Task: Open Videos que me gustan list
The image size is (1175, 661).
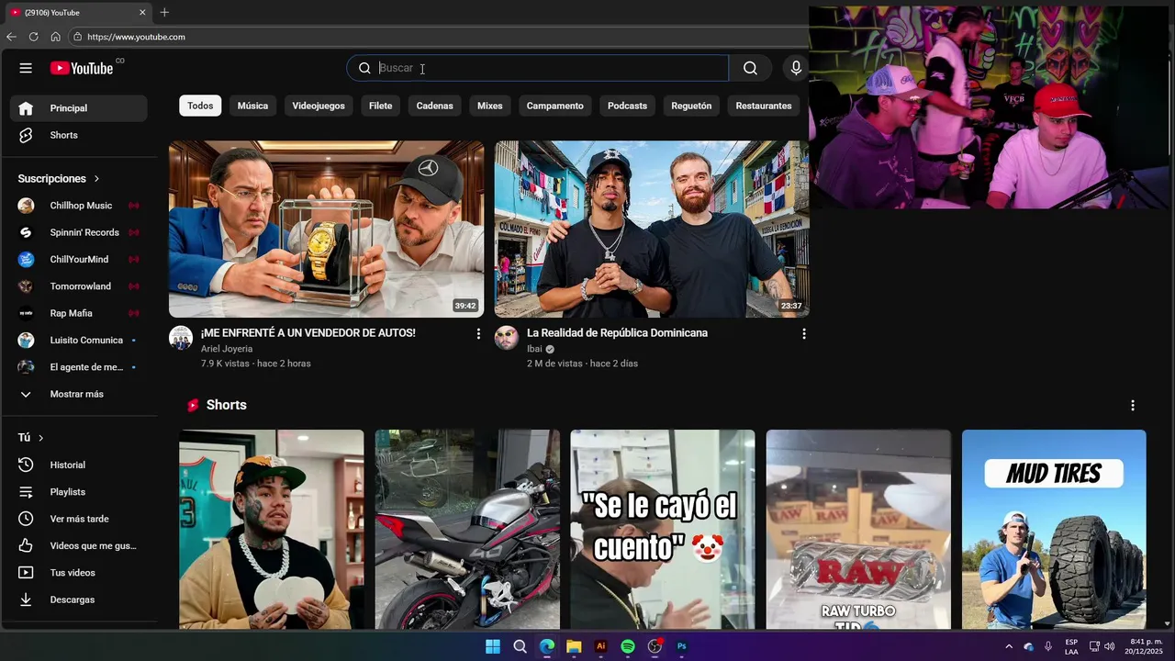Action: [78, 546]
